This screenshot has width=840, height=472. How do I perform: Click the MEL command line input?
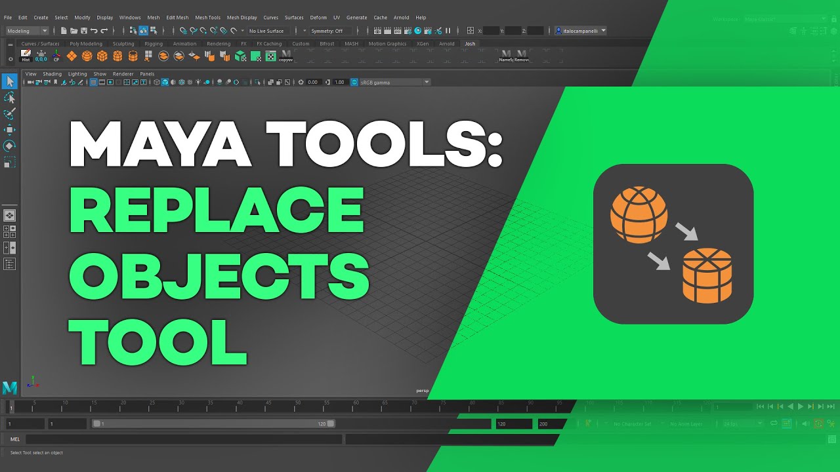coord(184,439)
